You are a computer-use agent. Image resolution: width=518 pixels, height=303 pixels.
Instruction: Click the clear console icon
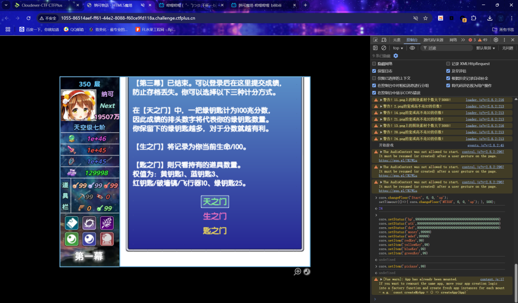coord(383,48)
